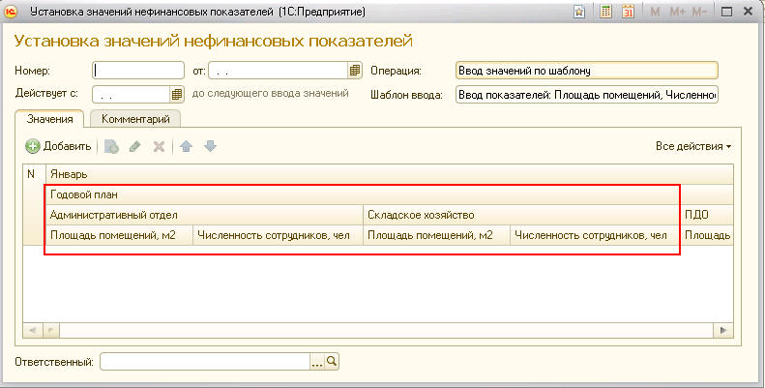The image size is (765, 388).
Task: Click the Январь column header
Action: click(x=390, y=174)
